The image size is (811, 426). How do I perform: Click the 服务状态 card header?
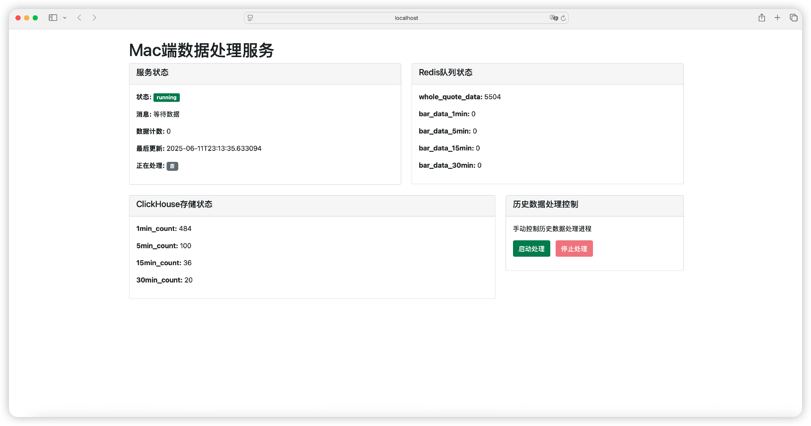point(265,73)
